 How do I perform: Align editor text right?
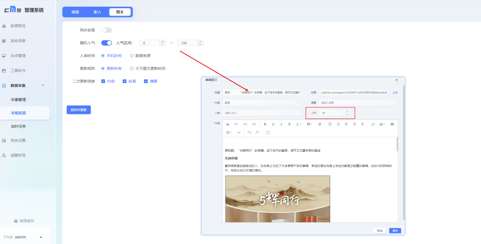click(x=354, y=124)
